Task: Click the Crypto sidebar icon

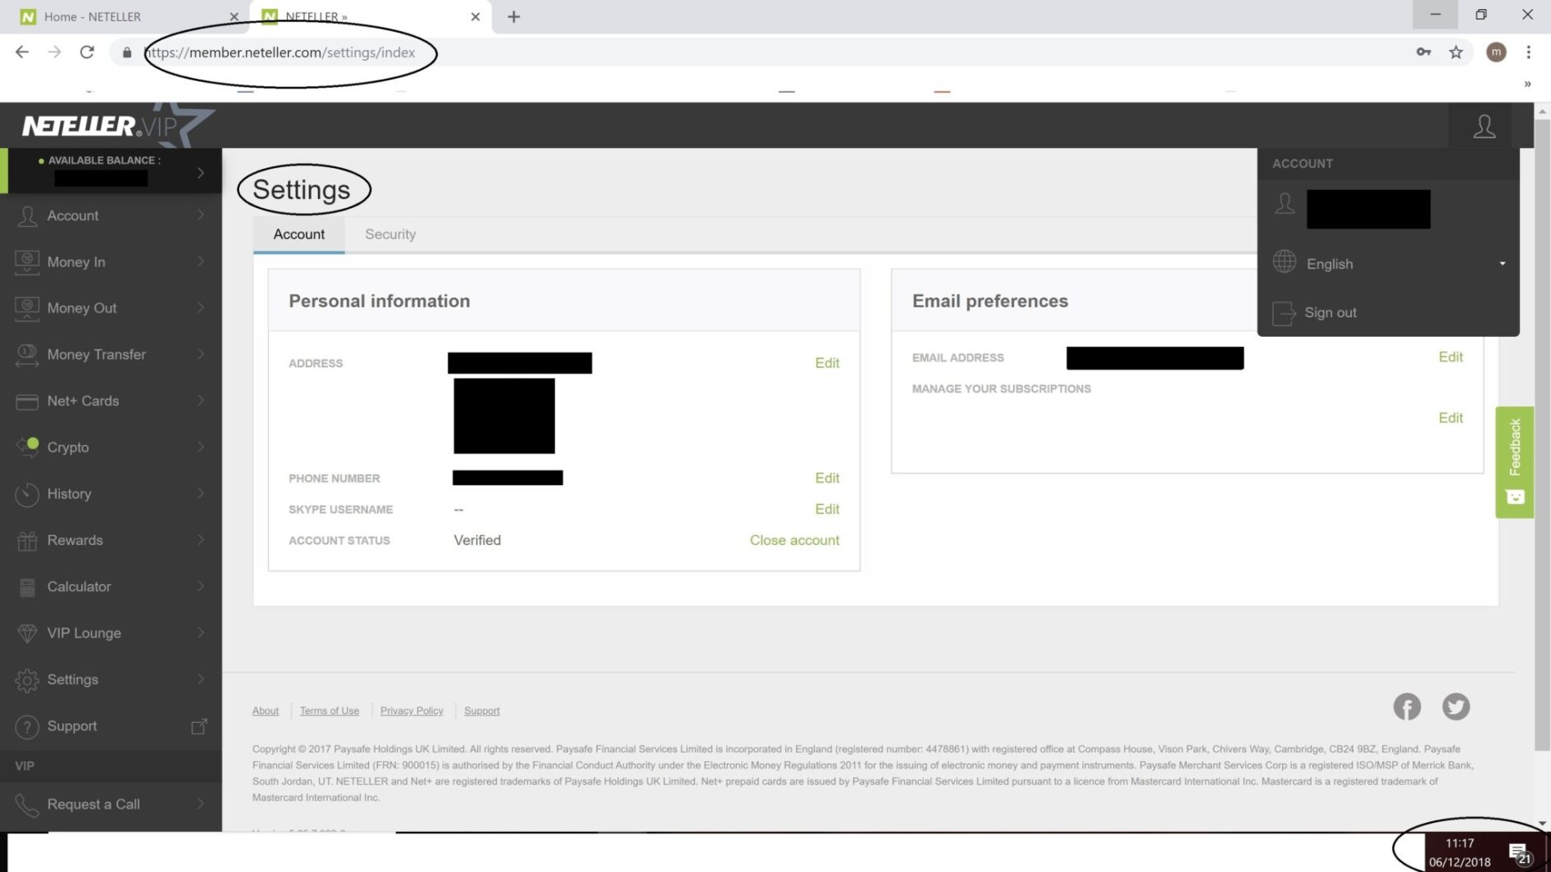Action: [27, 447]
